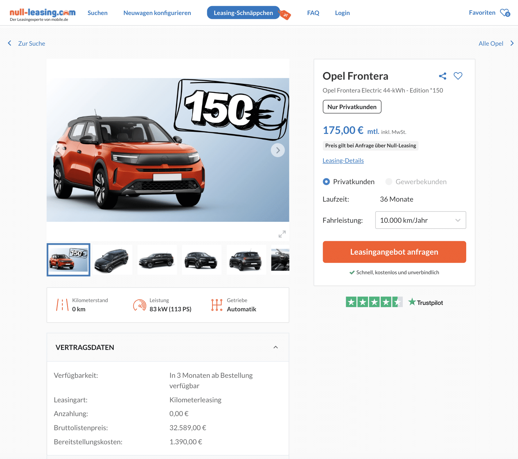Select the third thumbnail, side view car
518x459 pixels.
point(157,260)
